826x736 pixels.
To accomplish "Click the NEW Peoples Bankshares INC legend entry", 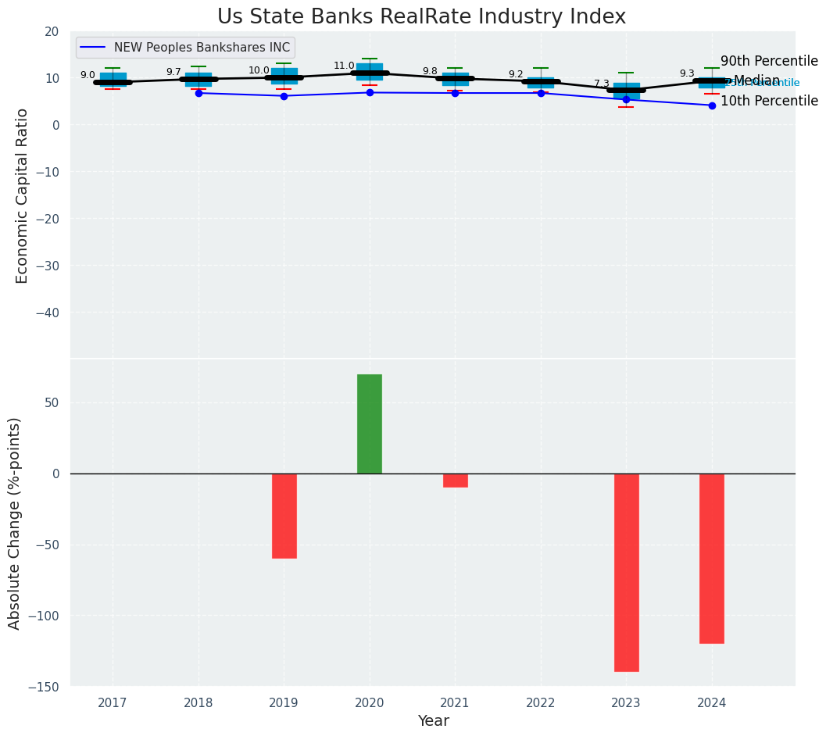I will (185, 48).
